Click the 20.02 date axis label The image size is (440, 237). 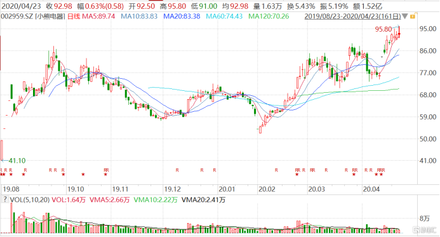tap(267, 189)
